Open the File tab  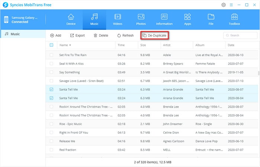[x=211, y=20]
